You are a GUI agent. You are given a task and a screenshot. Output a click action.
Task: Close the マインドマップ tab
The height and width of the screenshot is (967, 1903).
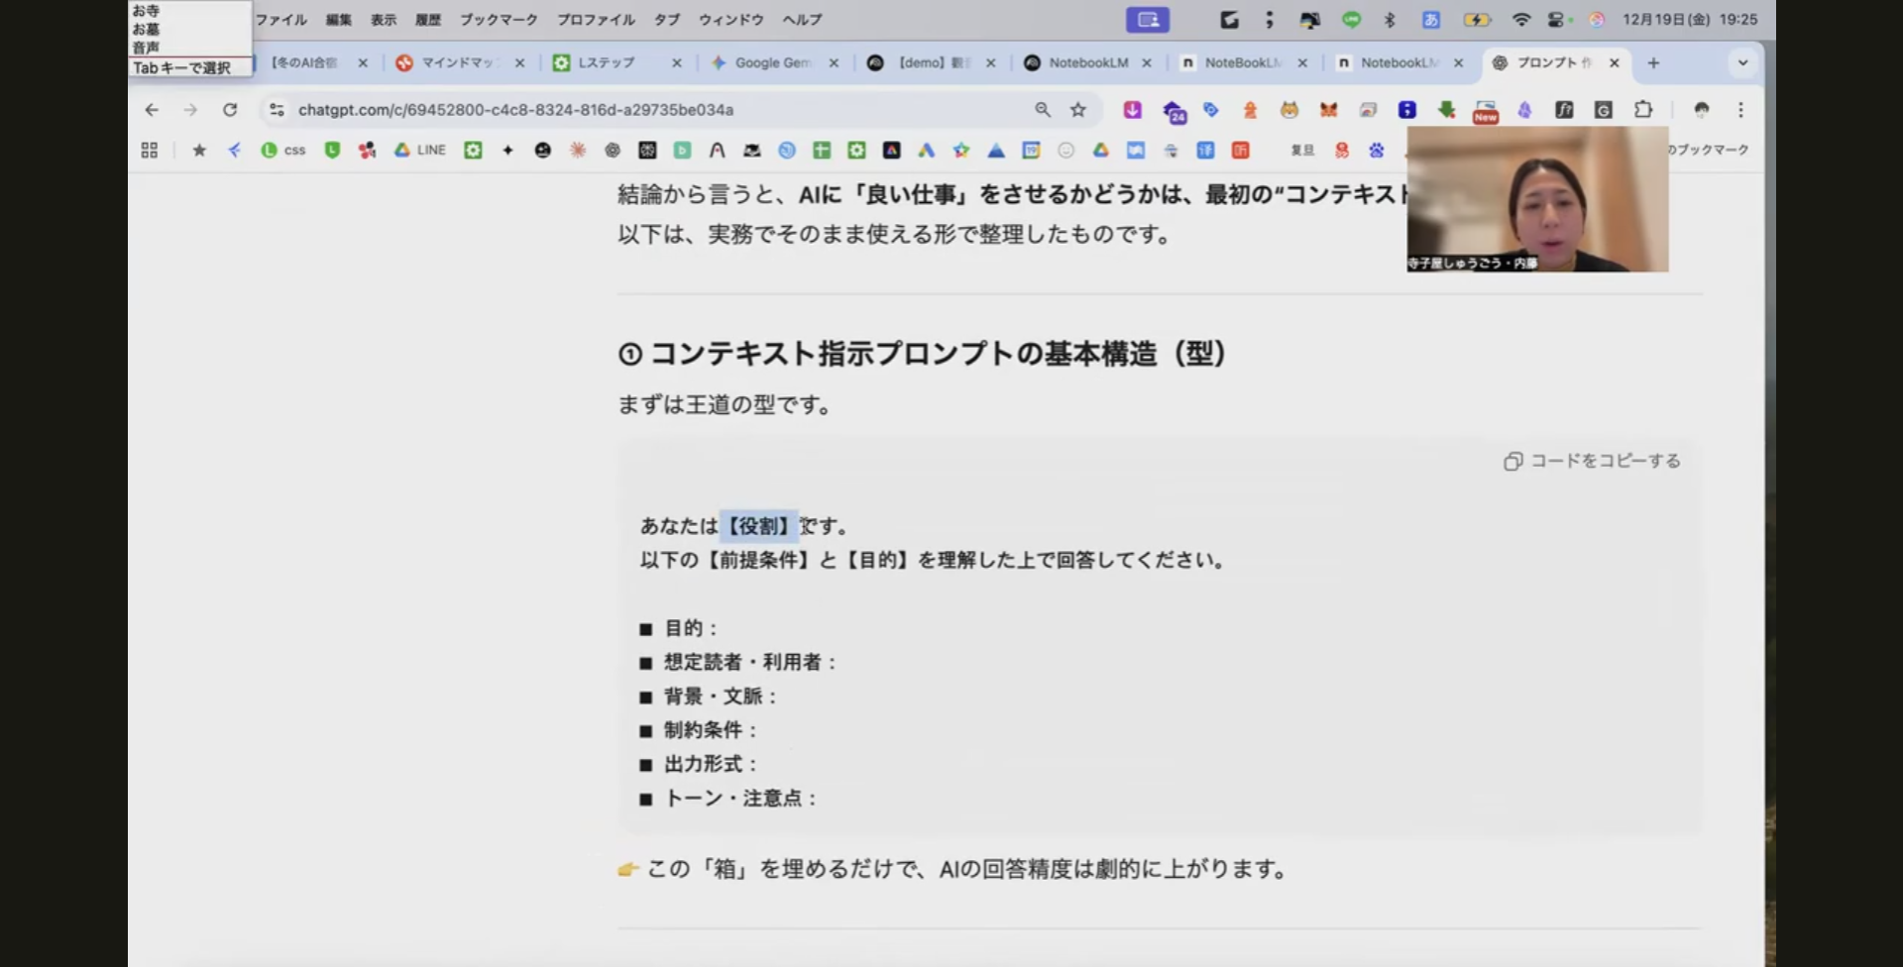pyautogui.click(x=519, y=62)
